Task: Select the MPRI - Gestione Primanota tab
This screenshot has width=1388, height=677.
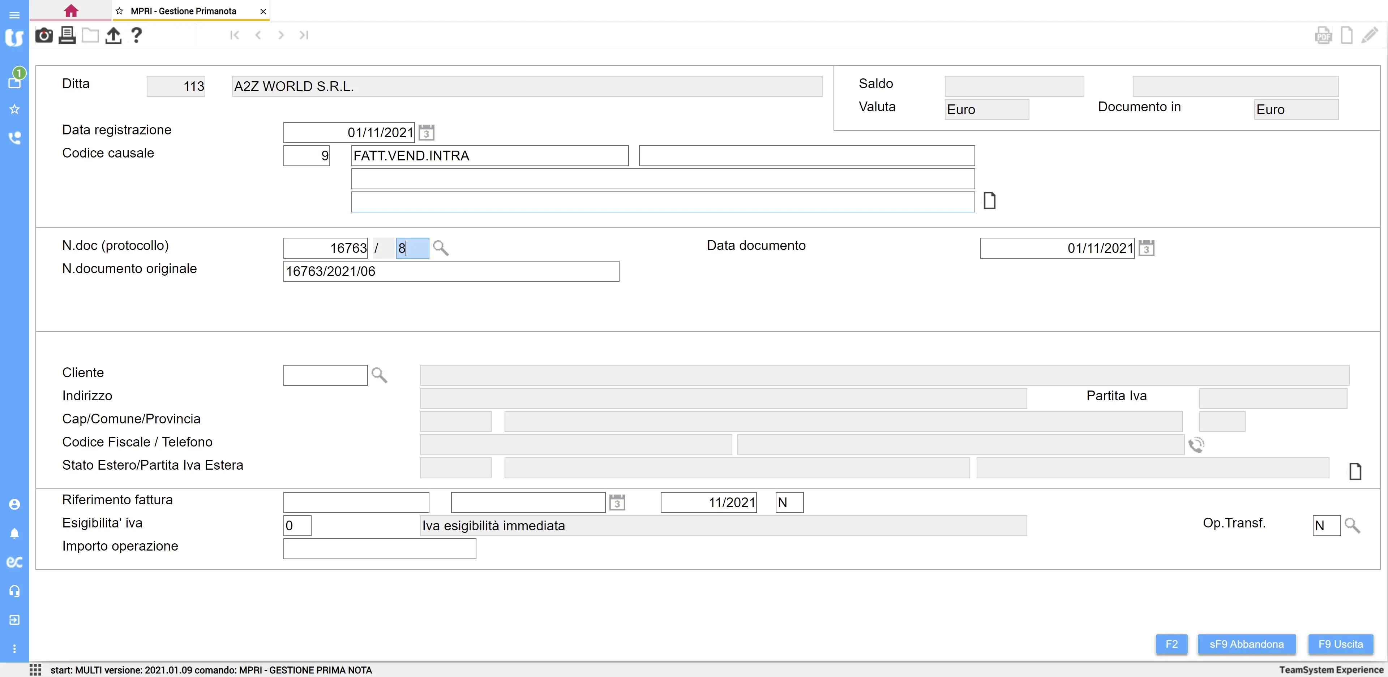Action: click(x=183, y=11)
